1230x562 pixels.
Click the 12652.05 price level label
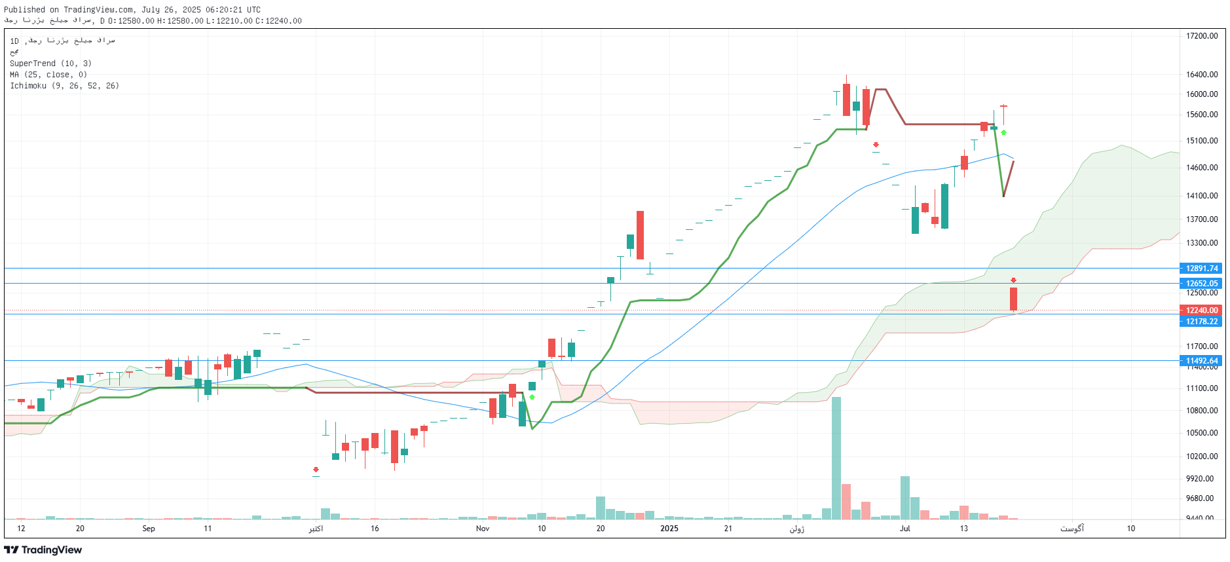[1201, 284]
